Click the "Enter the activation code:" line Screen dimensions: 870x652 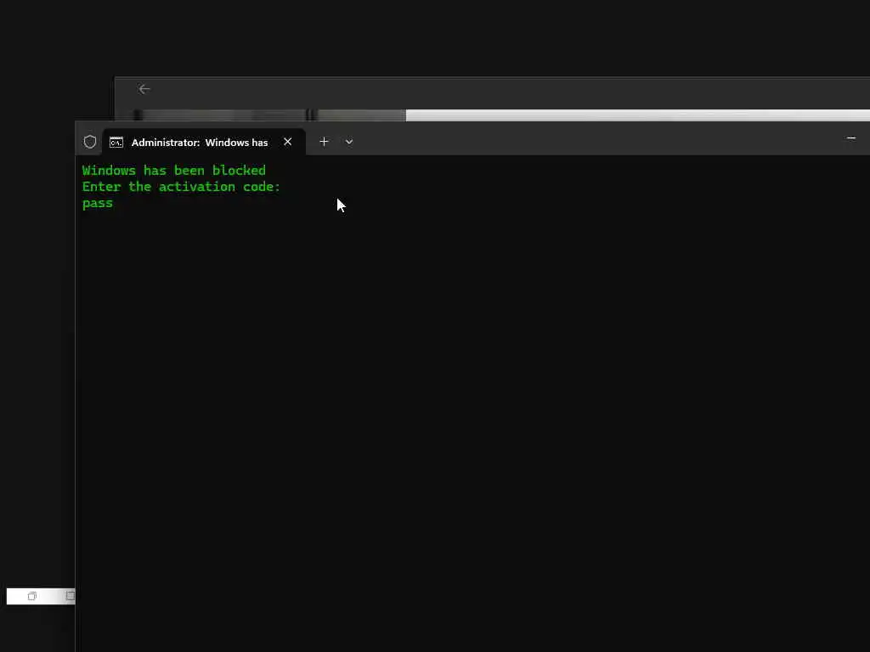(182, 187)
